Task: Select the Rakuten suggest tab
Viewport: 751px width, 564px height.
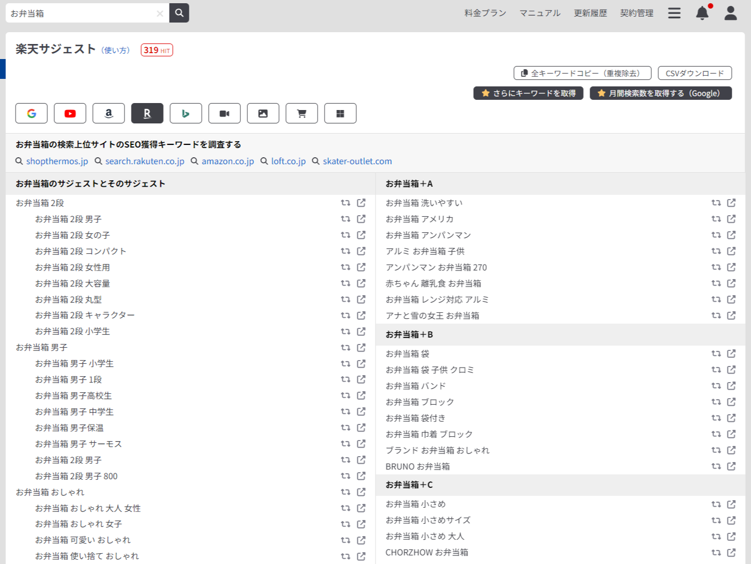Action: [x=148, y=113]
